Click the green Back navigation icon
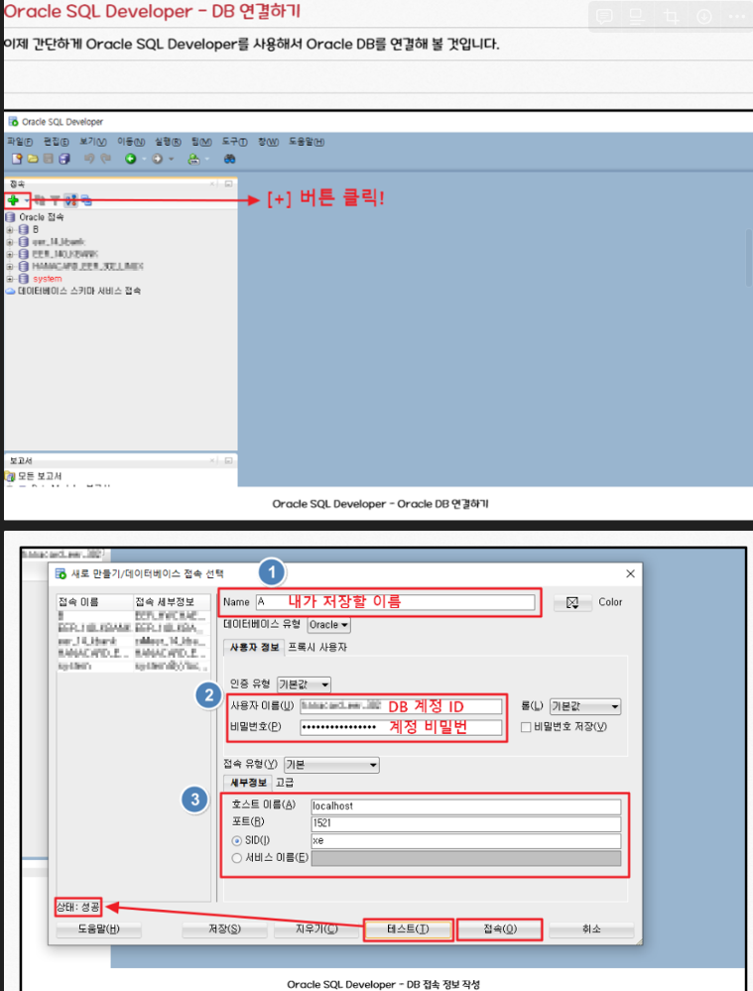 click(x=130, y=159)
